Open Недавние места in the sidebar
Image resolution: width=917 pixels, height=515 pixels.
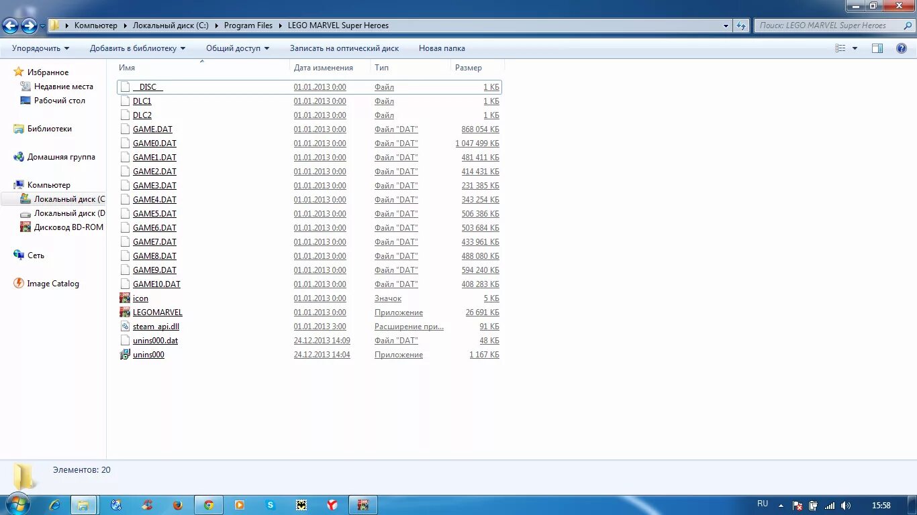[64, 87]
